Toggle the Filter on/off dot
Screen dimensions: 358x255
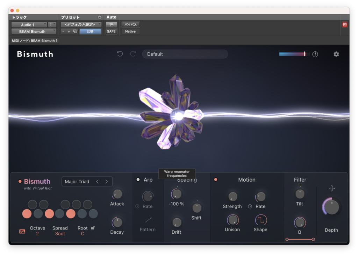(x=300, y=185)
